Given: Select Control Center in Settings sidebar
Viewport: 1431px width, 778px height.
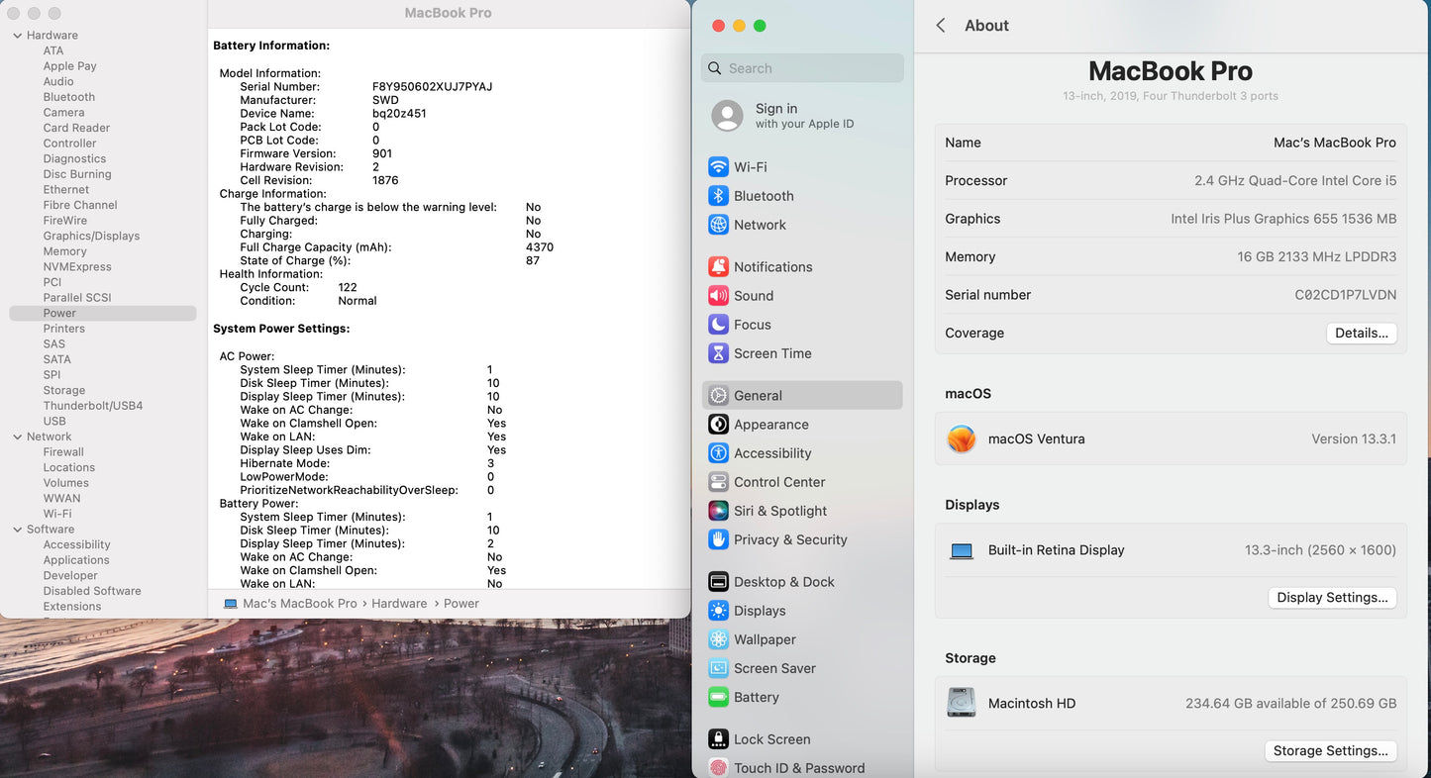Looking at the screenshot, I should tap(778, 482).
